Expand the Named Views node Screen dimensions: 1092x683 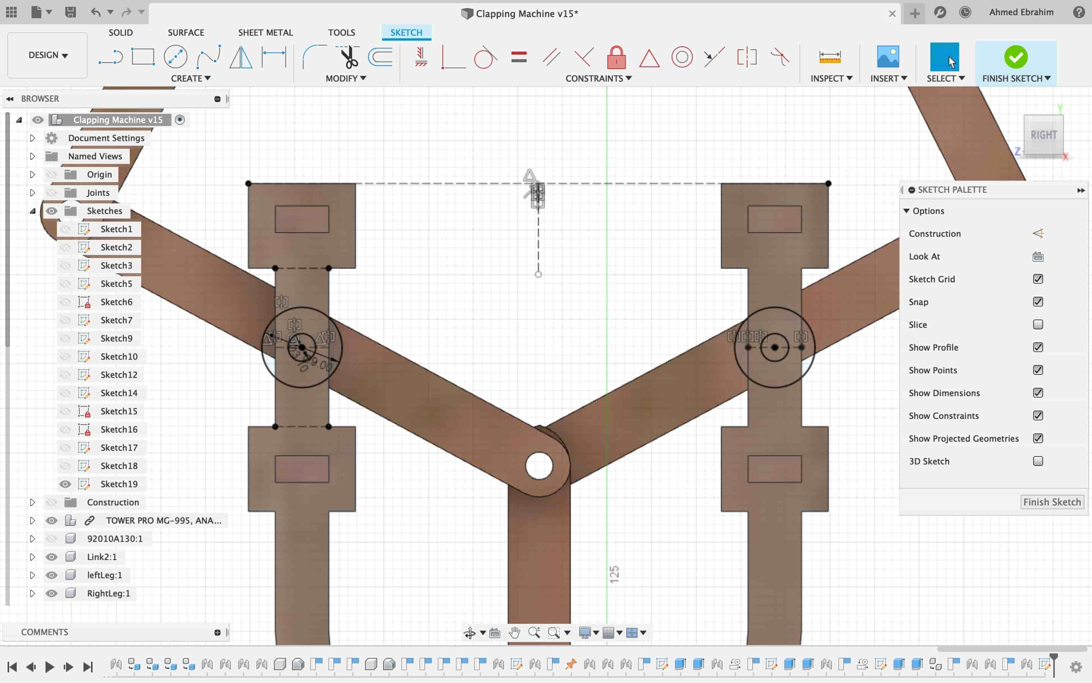tap(32, 156)
